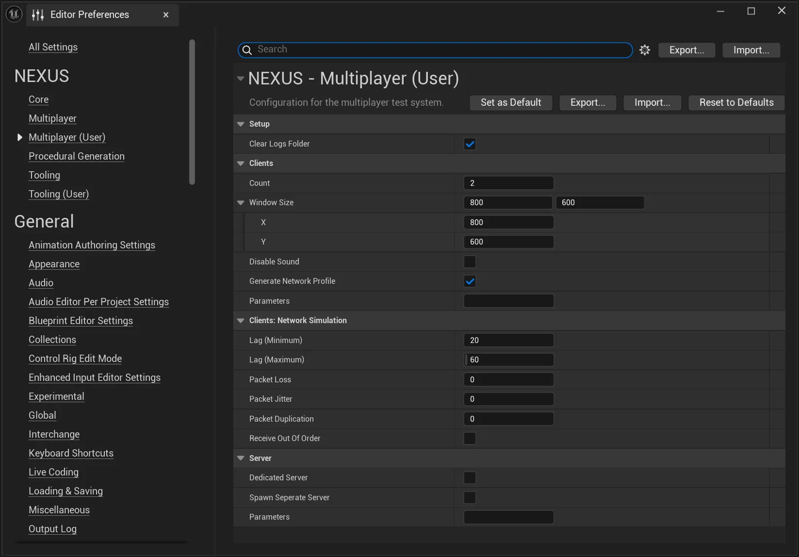Open Experimental settings
The height and width of the screenshot is (557, 799).
(x=56, y=396)
